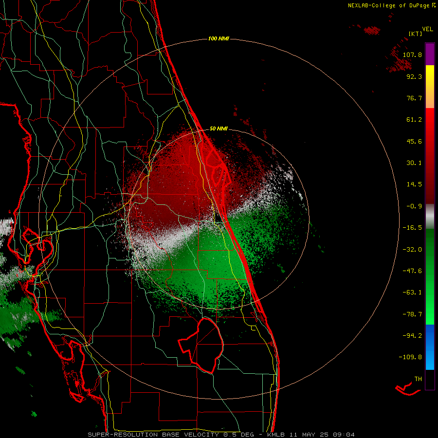Viewport: 438px width, 438px height.
Task: Click the 61.2 scale value
Action: click(414, 120)
